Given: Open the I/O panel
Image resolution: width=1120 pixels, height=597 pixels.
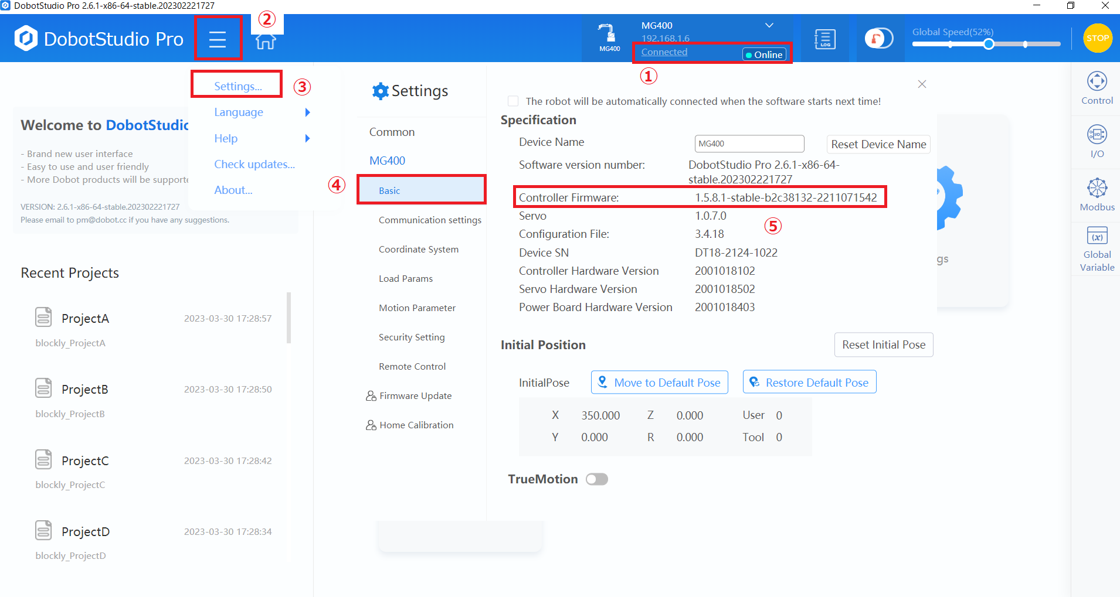Looking at the screenshot, I should coord(1097,141).
